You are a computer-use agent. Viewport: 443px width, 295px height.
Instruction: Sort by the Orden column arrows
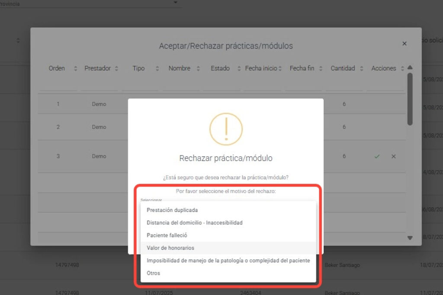76,69
